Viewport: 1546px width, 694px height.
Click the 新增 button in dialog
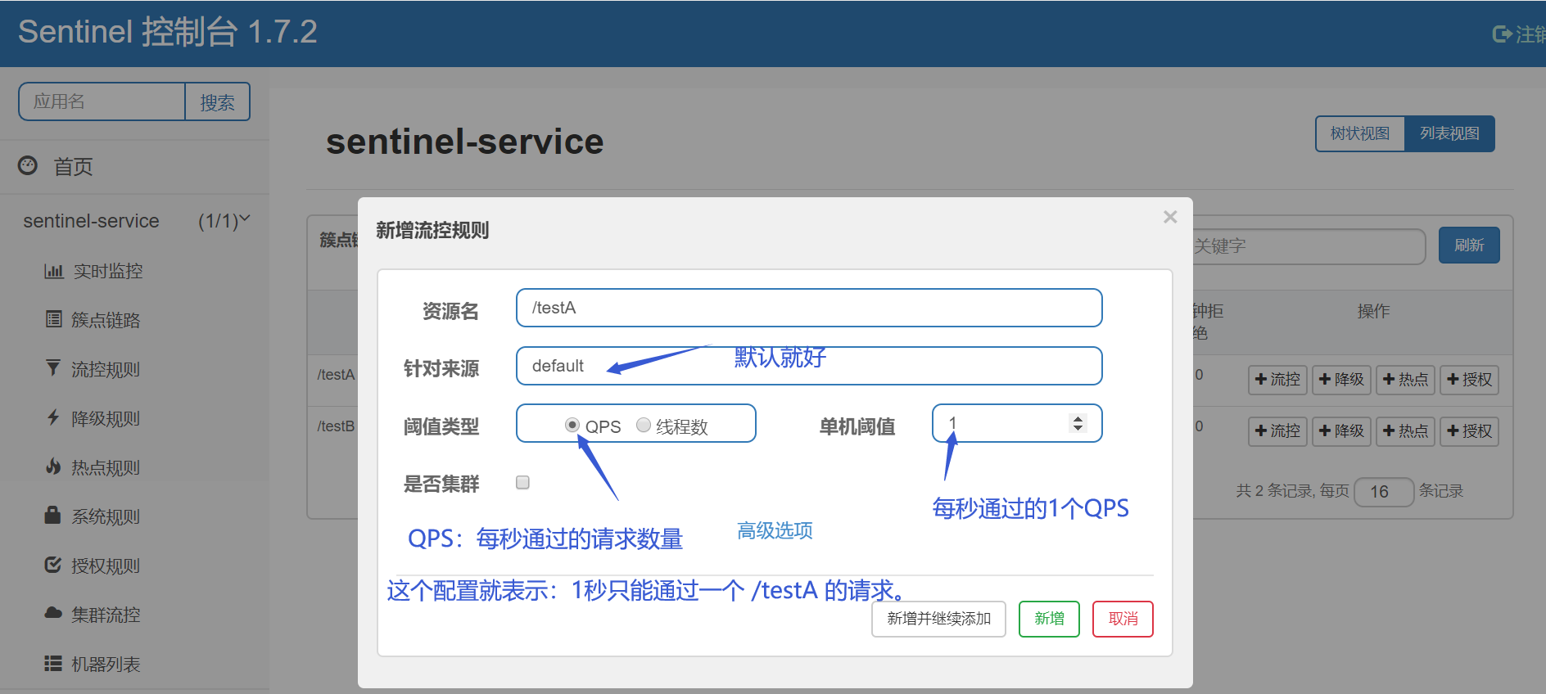[1049, 619]
